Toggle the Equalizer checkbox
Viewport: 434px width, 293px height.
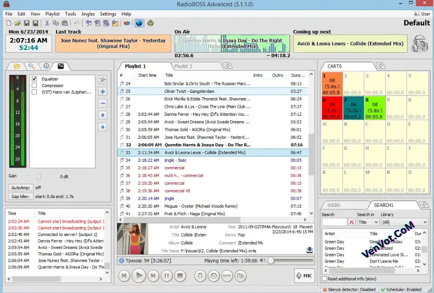tap(34, 79)
